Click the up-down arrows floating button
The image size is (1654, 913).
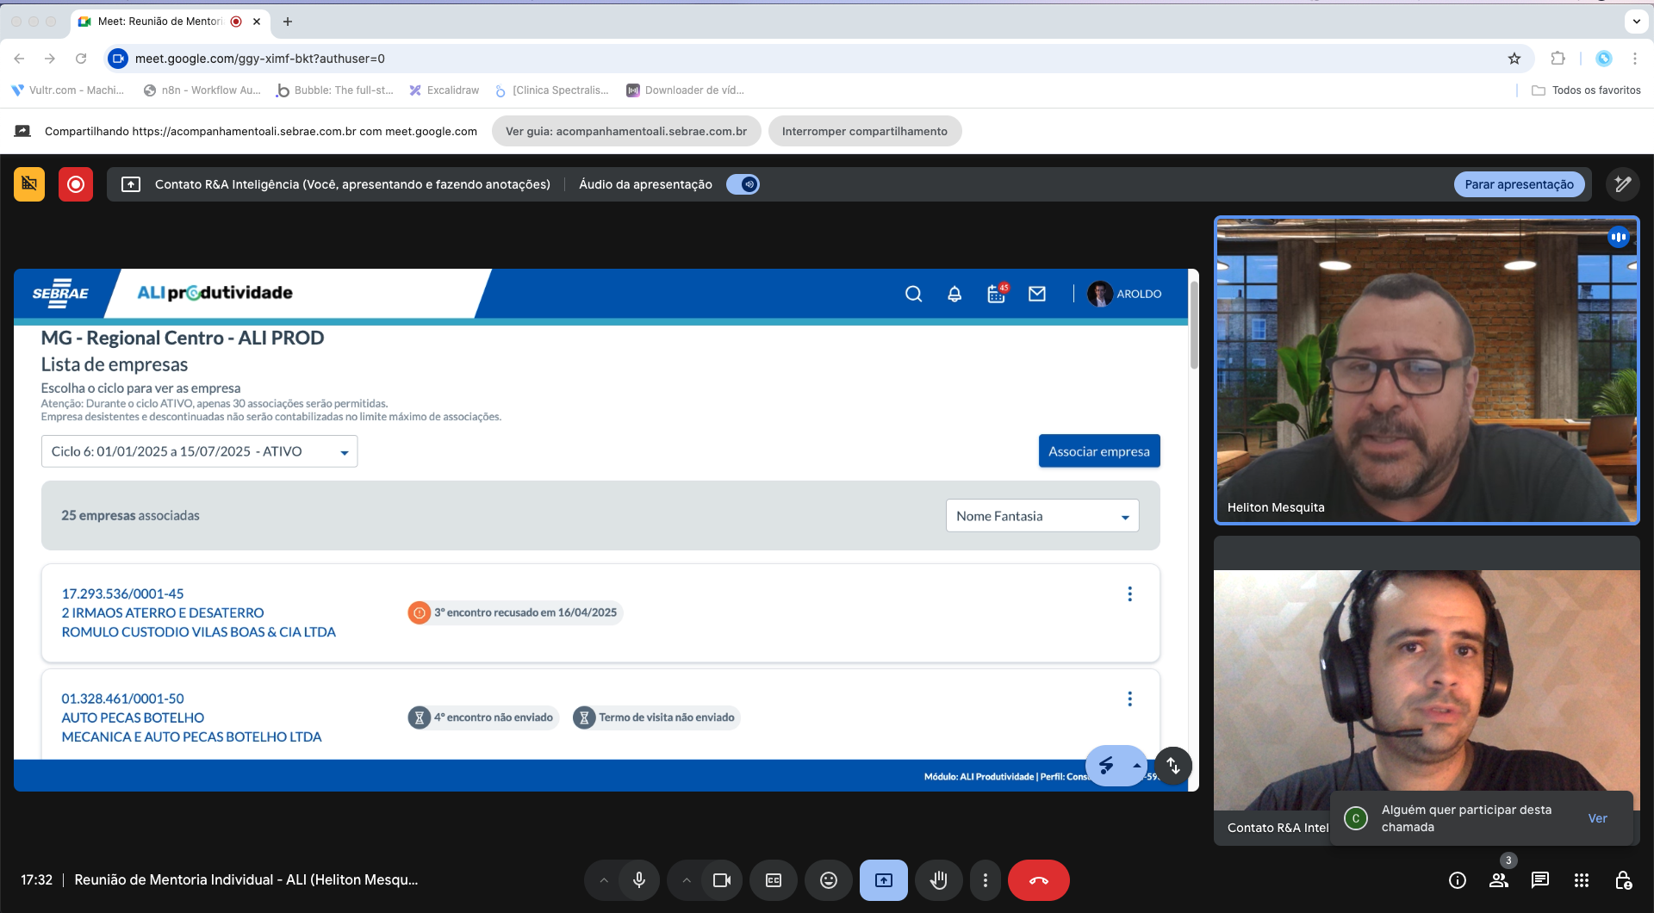(1173, 765)
